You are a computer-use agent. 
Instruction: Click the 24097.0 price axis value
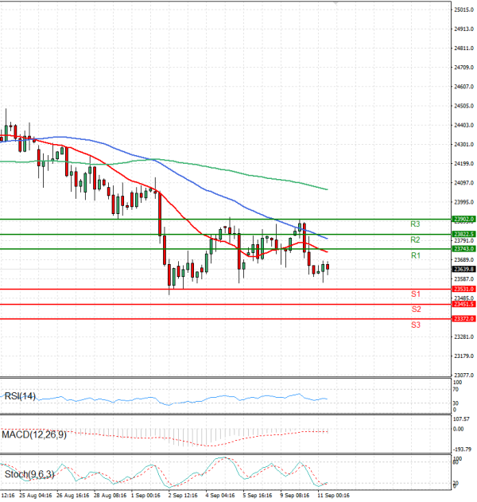pyautogui.click(x=464, y=183)
